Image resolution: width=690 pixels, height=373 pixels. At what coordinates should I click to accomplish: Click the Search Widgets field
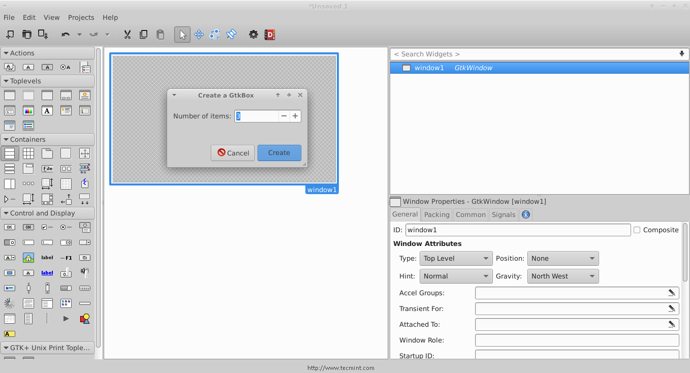click(534, 54)
